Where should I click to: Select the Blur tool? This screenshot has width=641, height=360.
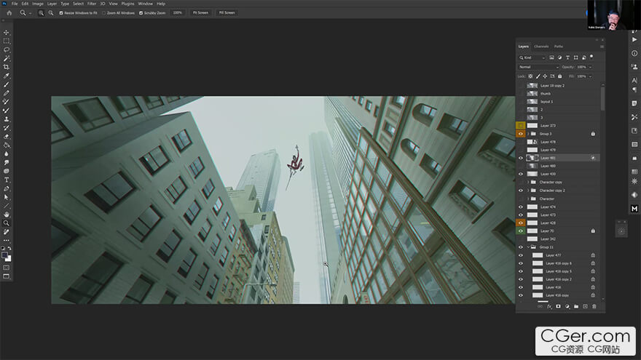[x=6, y=154]
